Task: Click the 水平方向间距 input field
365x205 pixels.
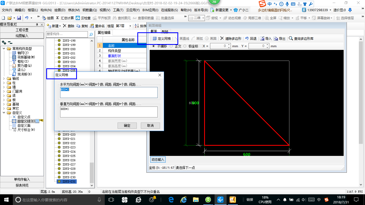Action: point(109,92)
